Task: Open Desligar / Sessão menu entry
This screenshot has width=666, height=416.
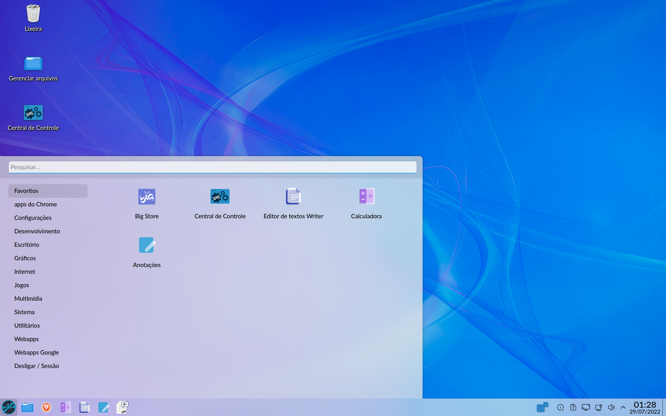Action: (x=48, y=366)
